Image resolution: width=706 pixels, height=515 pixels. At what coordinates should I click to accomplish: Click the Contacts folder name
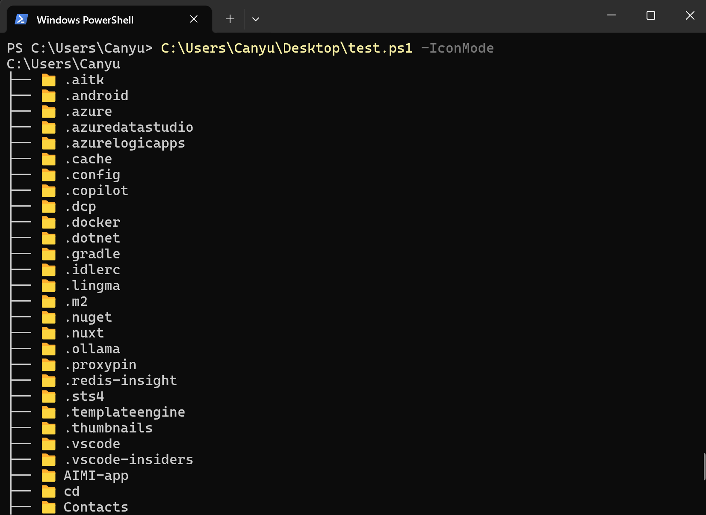pyautogui.click(x=96, y=507)
